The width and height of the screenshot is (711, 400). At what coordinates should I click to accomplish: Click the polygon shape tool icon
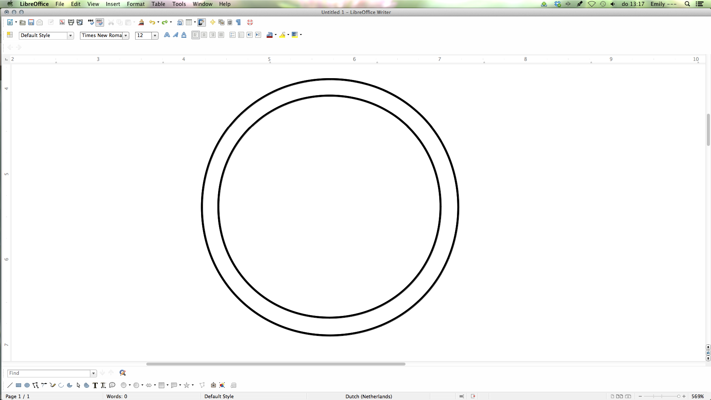point(35,385)
